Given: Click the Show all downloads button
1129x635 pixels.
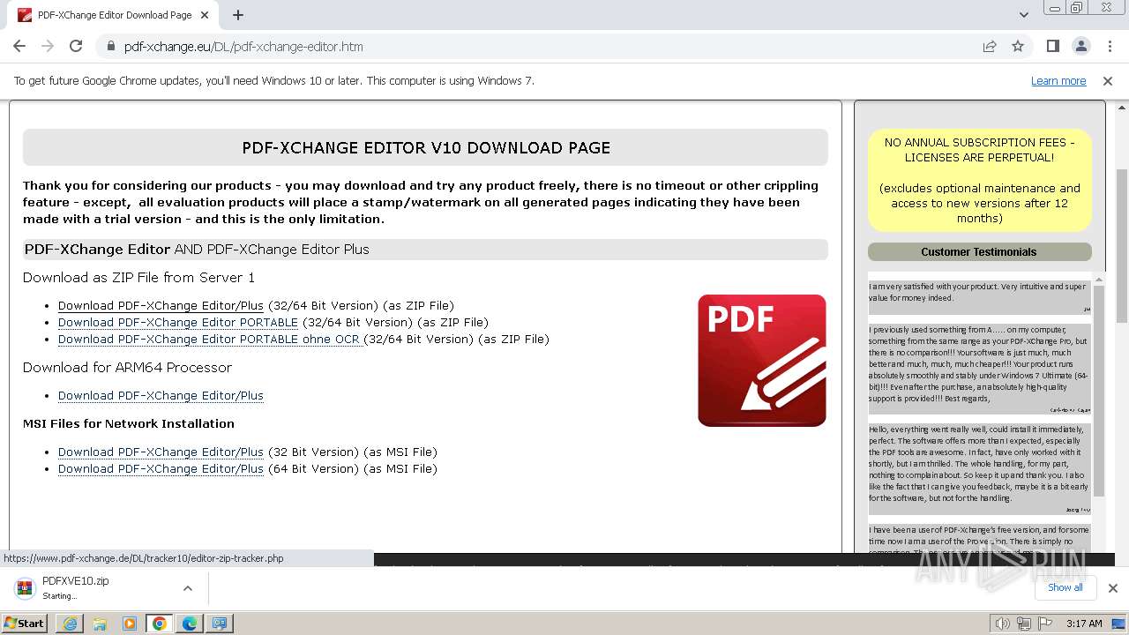Looking at the screenshot, I should (1065, 587).
